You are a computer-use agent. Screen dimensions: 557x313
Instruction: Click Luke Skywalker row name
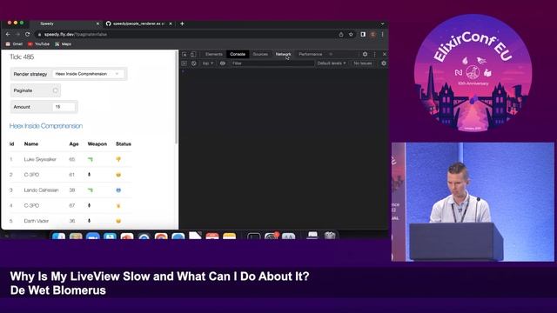coord(40,159)
